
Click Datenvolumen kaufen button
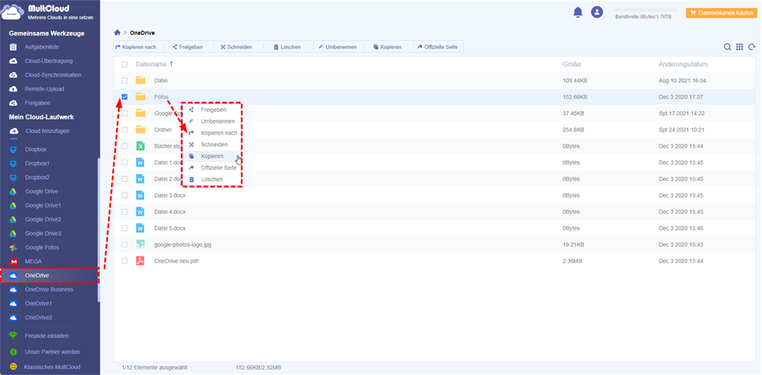722,13
